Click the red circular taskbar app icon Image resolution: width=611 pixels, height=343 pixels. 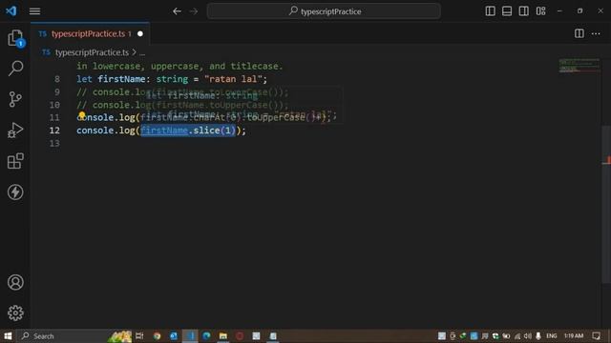[240, 336]
